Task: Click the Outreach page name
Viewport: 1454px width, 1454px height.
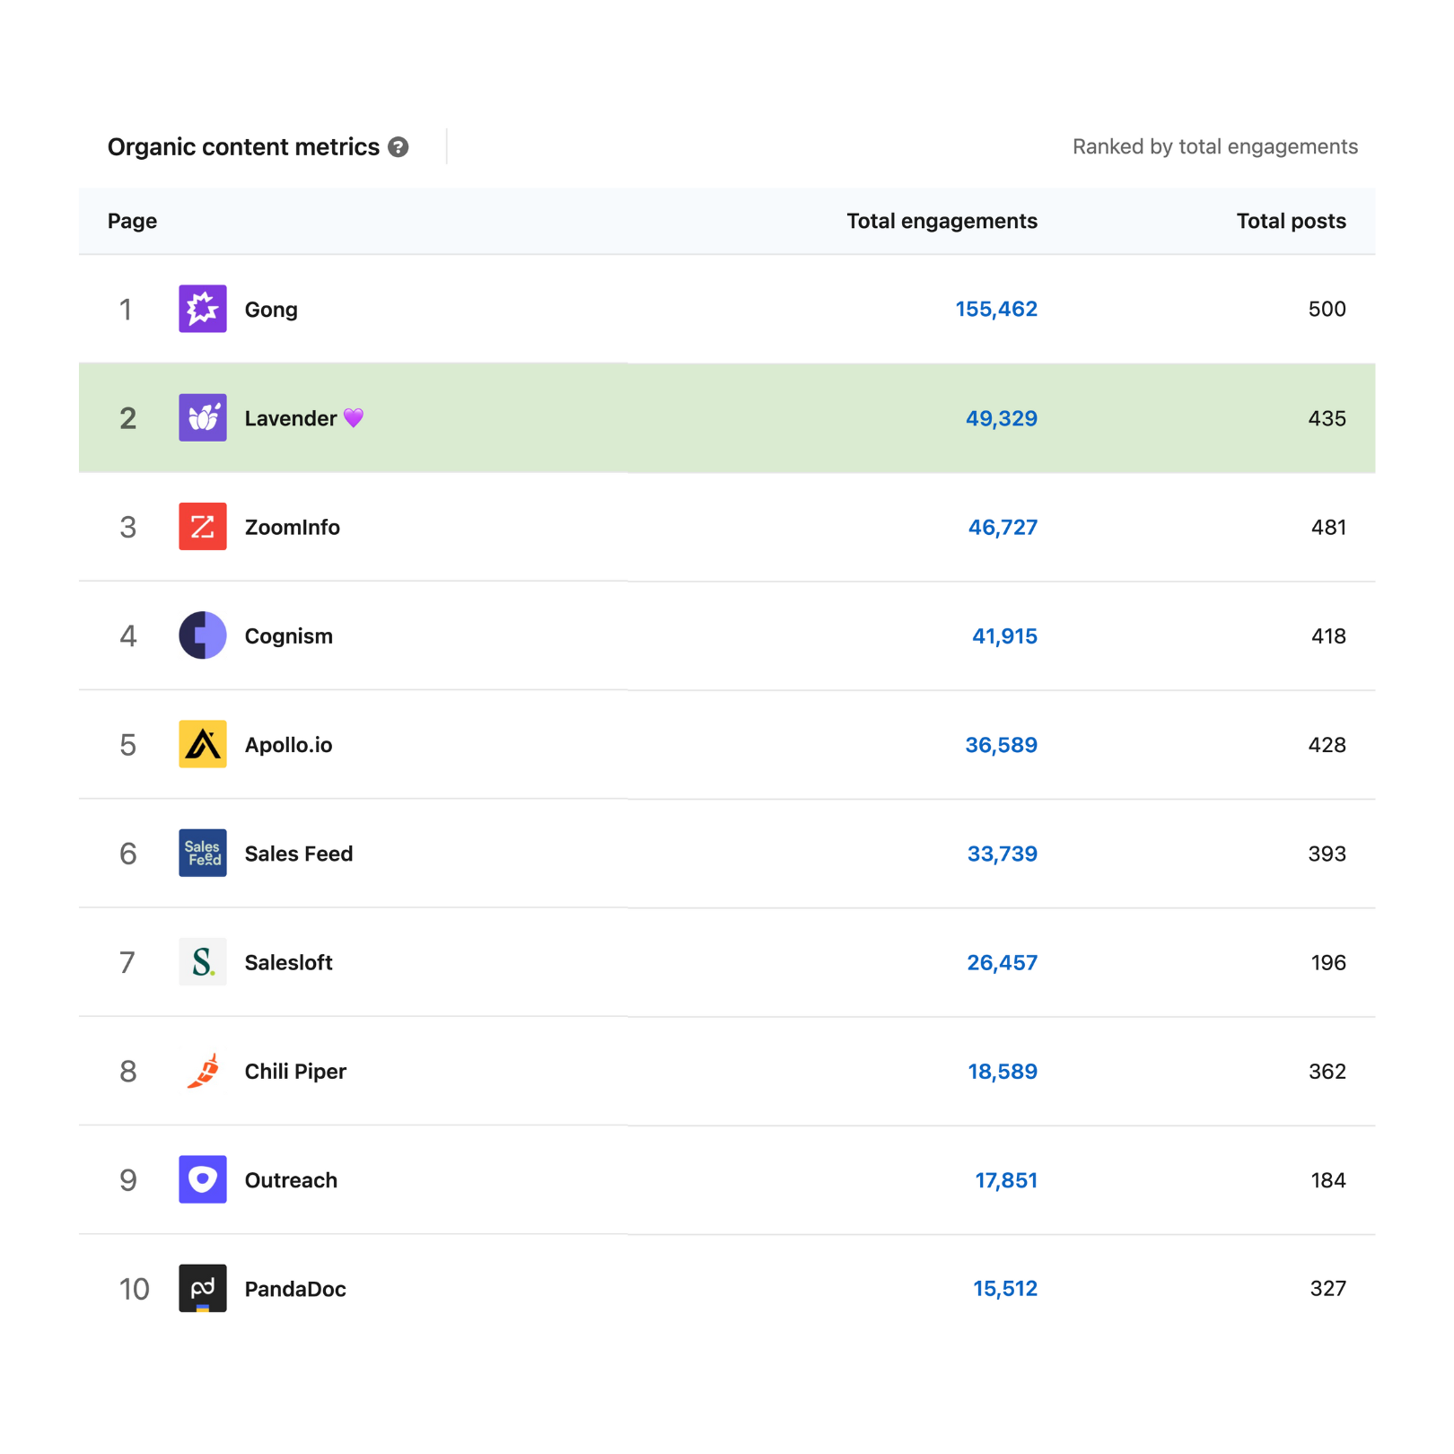Action: click(291, 1180)
